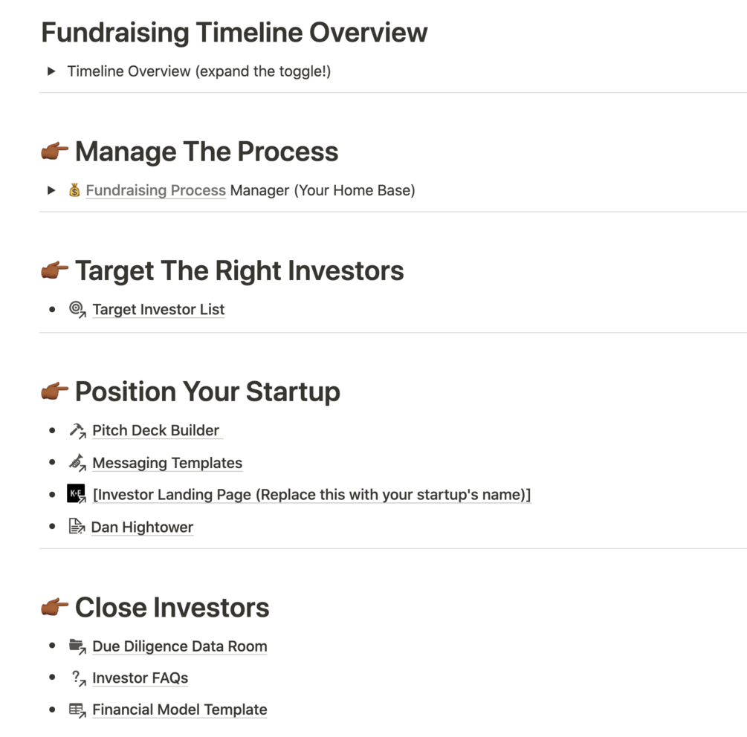Click the document icon beside Dan Hightower
Image resolution: width=747 pixels, height=737 pixels.
tap(77, 527)
